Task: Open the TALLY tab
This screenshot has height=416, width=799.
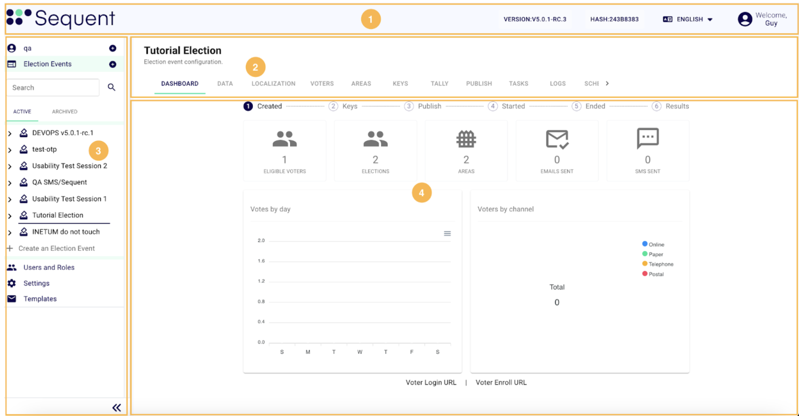Action: point(439,84)
